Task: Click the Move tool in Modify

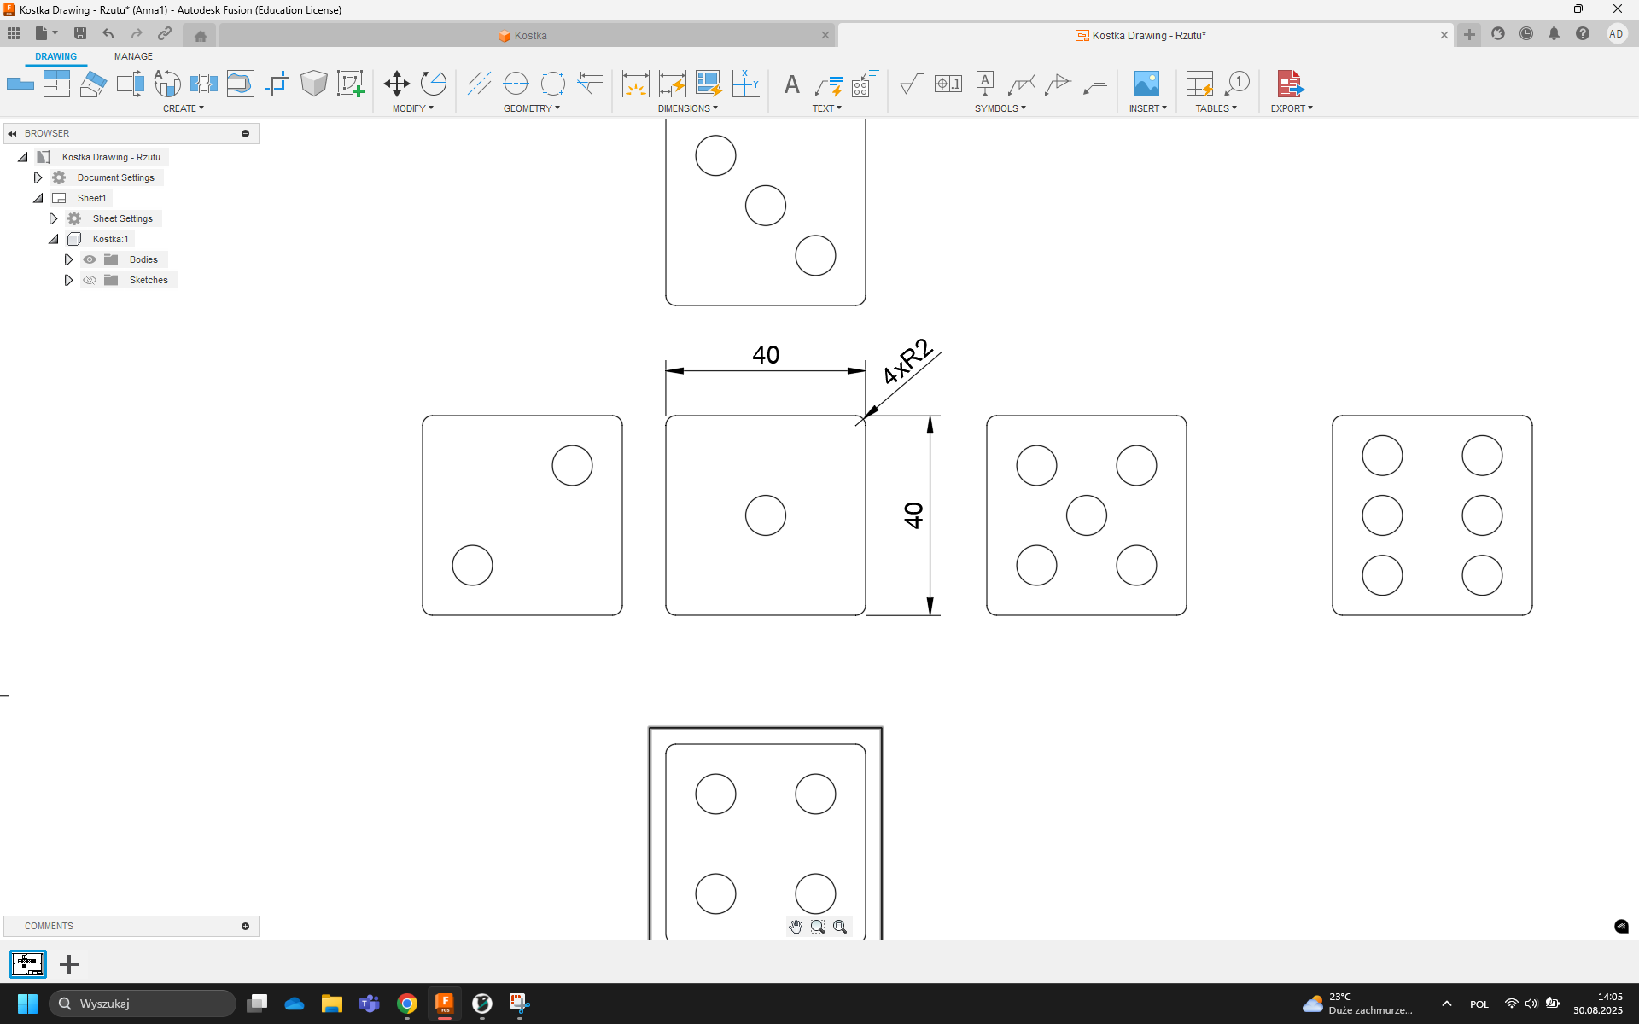Action: click(396, 84)
